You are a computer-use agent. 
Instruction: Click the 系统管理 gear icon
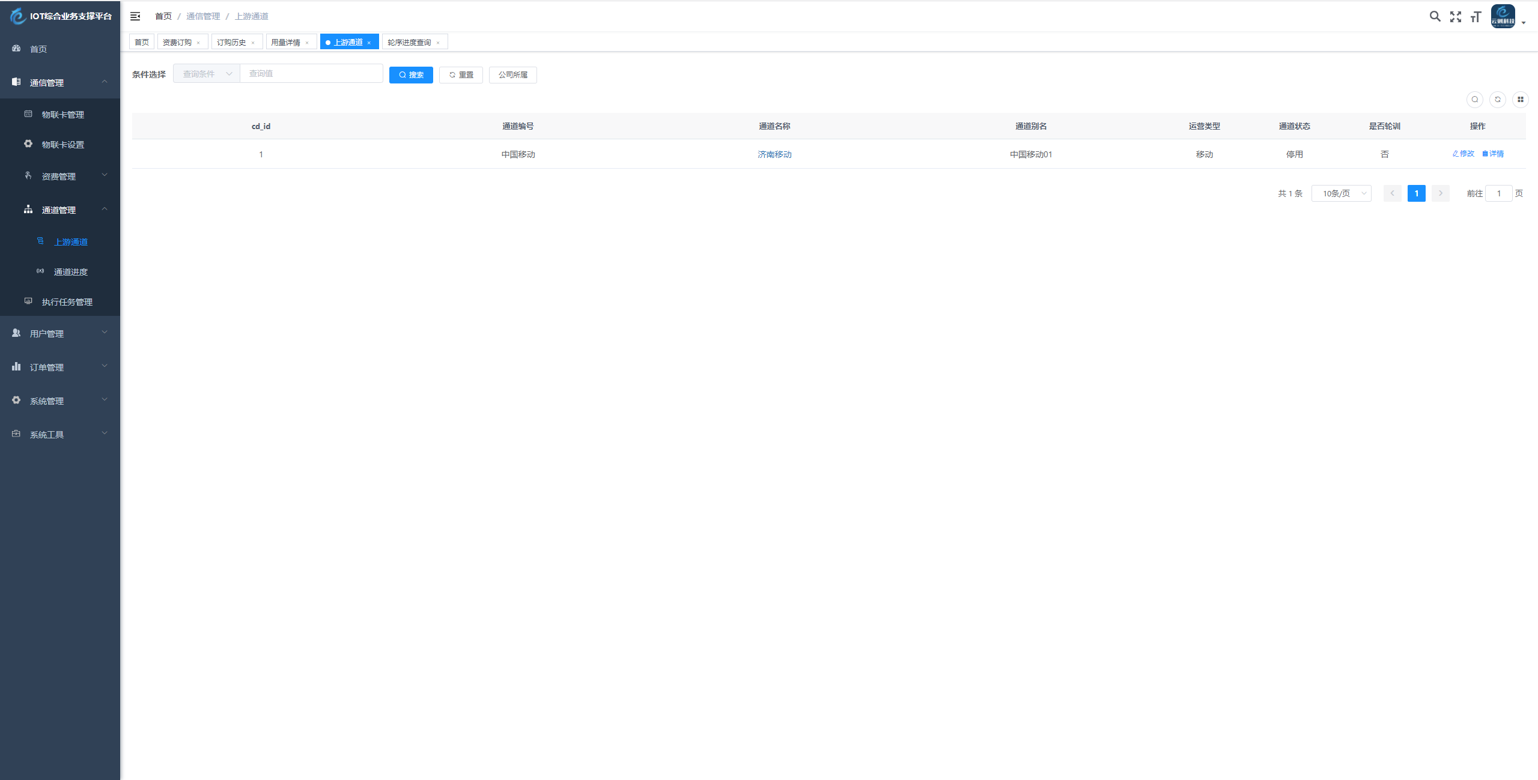coord(16,400)
